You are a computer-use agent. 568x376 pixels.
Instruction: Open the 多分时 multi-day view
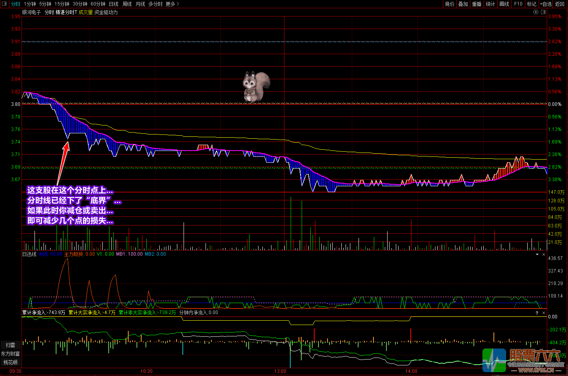(x=155, y=4)
